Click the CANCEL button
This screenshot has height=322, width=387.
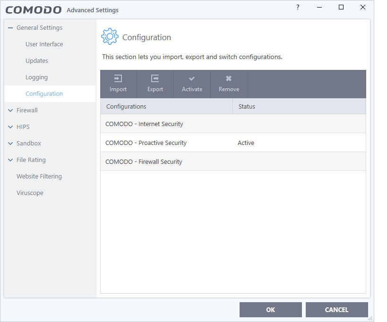pyautogui.click(x=336, y=310)
